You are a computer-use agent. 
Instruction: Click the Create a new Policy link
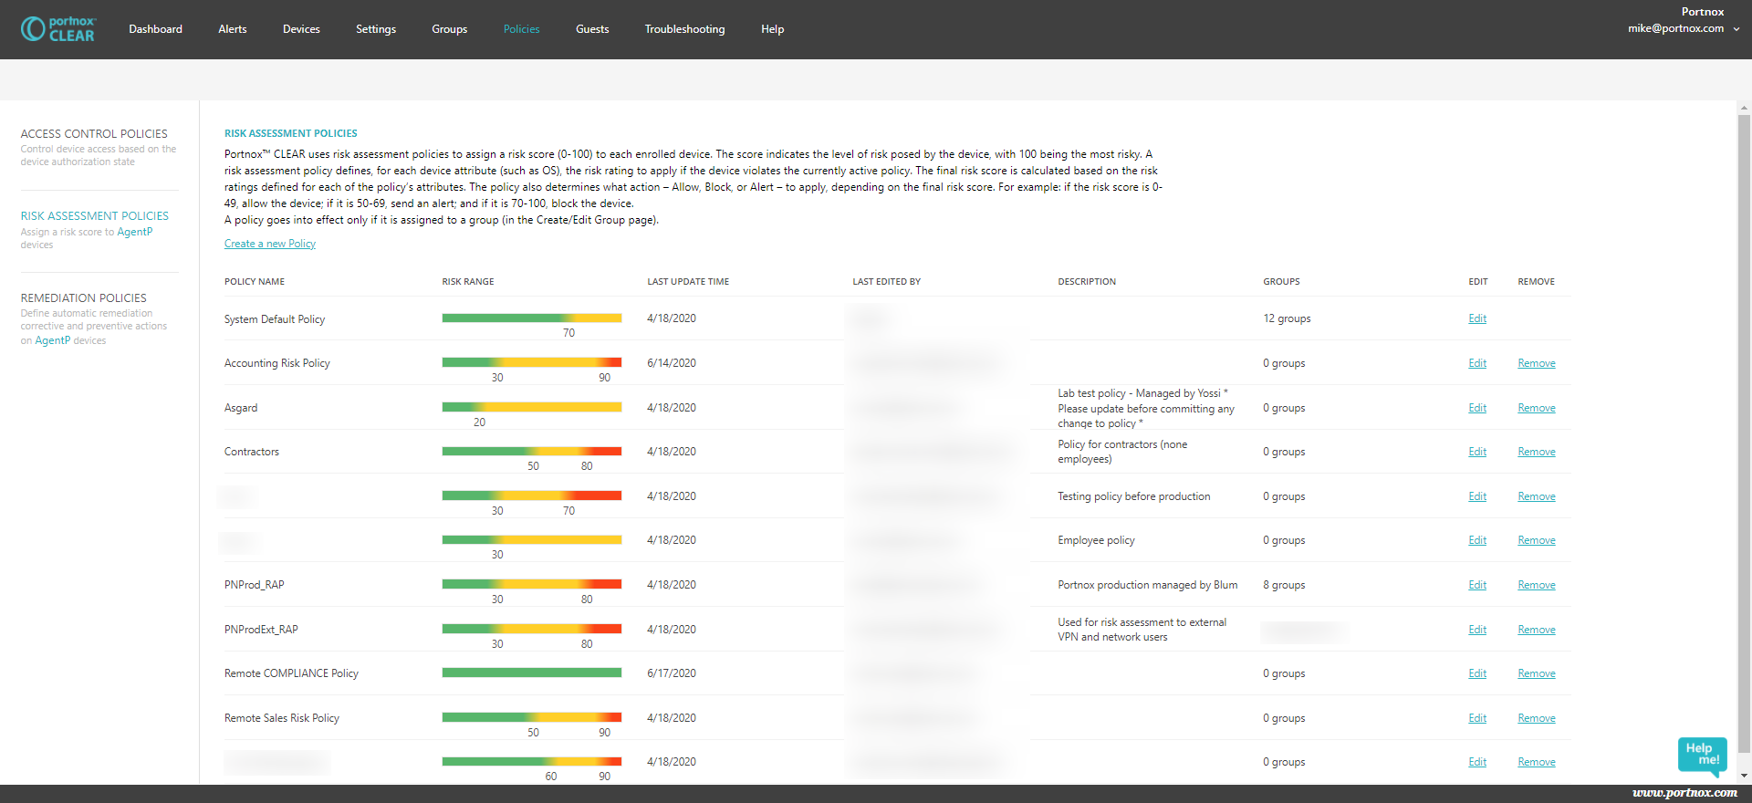pyautogui.click(x=270, y=244)
